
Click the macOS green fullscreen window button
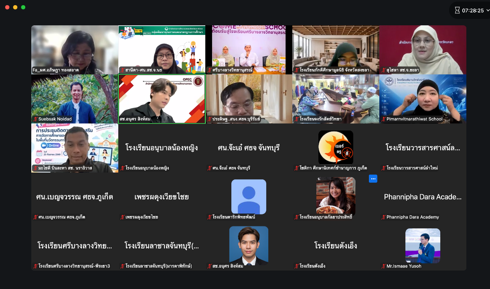pyautogui.click(x=23, y=7)
